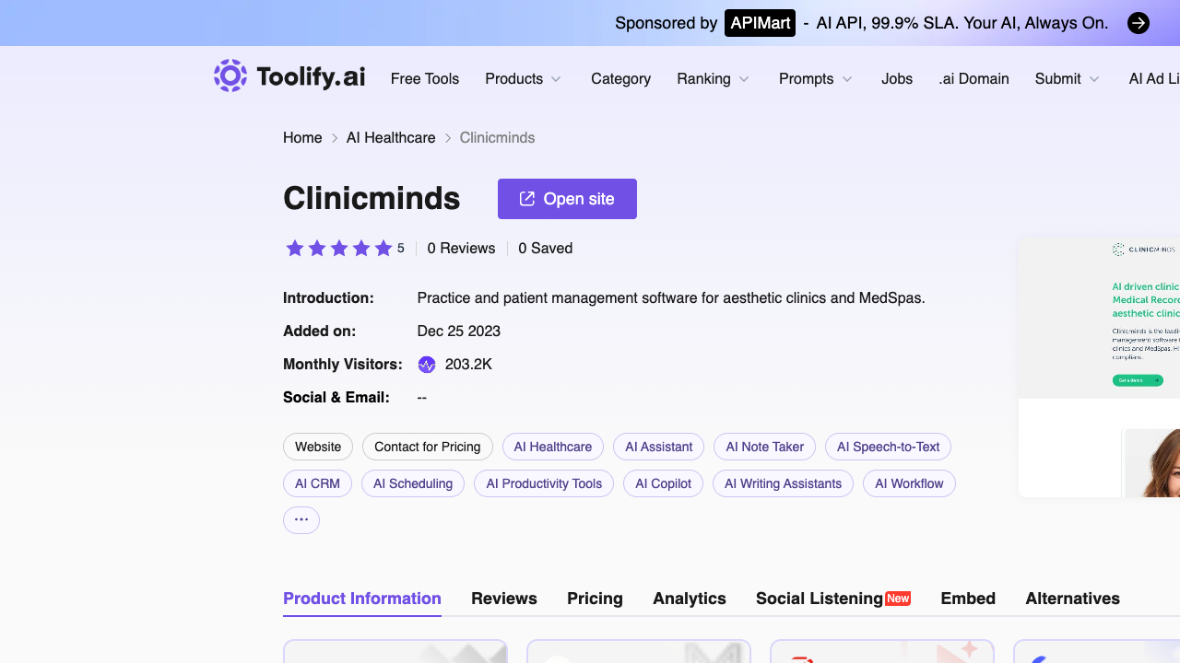Click the AI Productivity Tools tag
The height and width of the screenshot is (663, 1180).
544,483
